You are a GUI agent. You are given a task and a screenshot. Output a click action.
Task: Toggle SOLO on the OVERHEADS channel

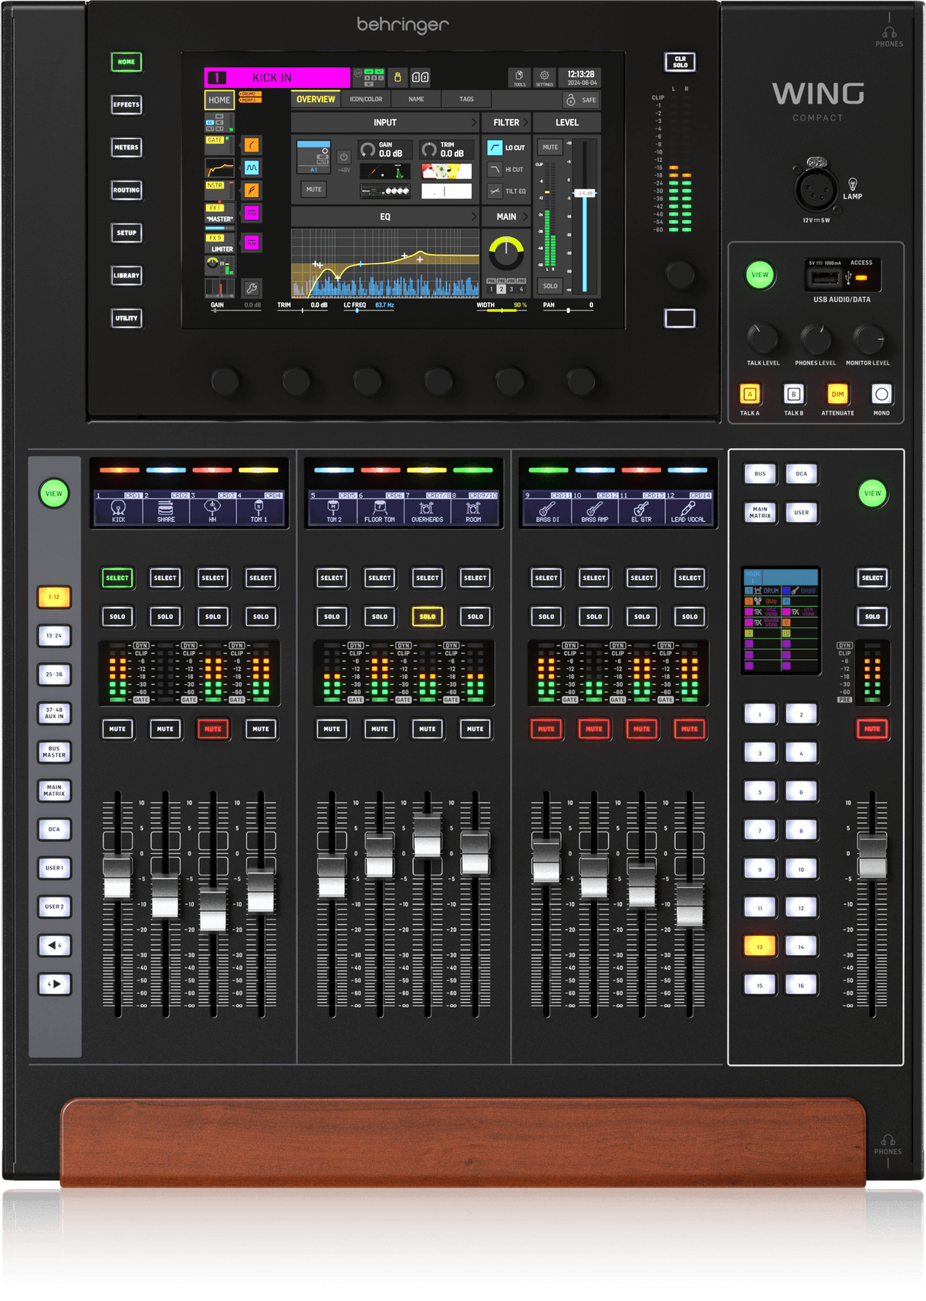coord(428,616)
